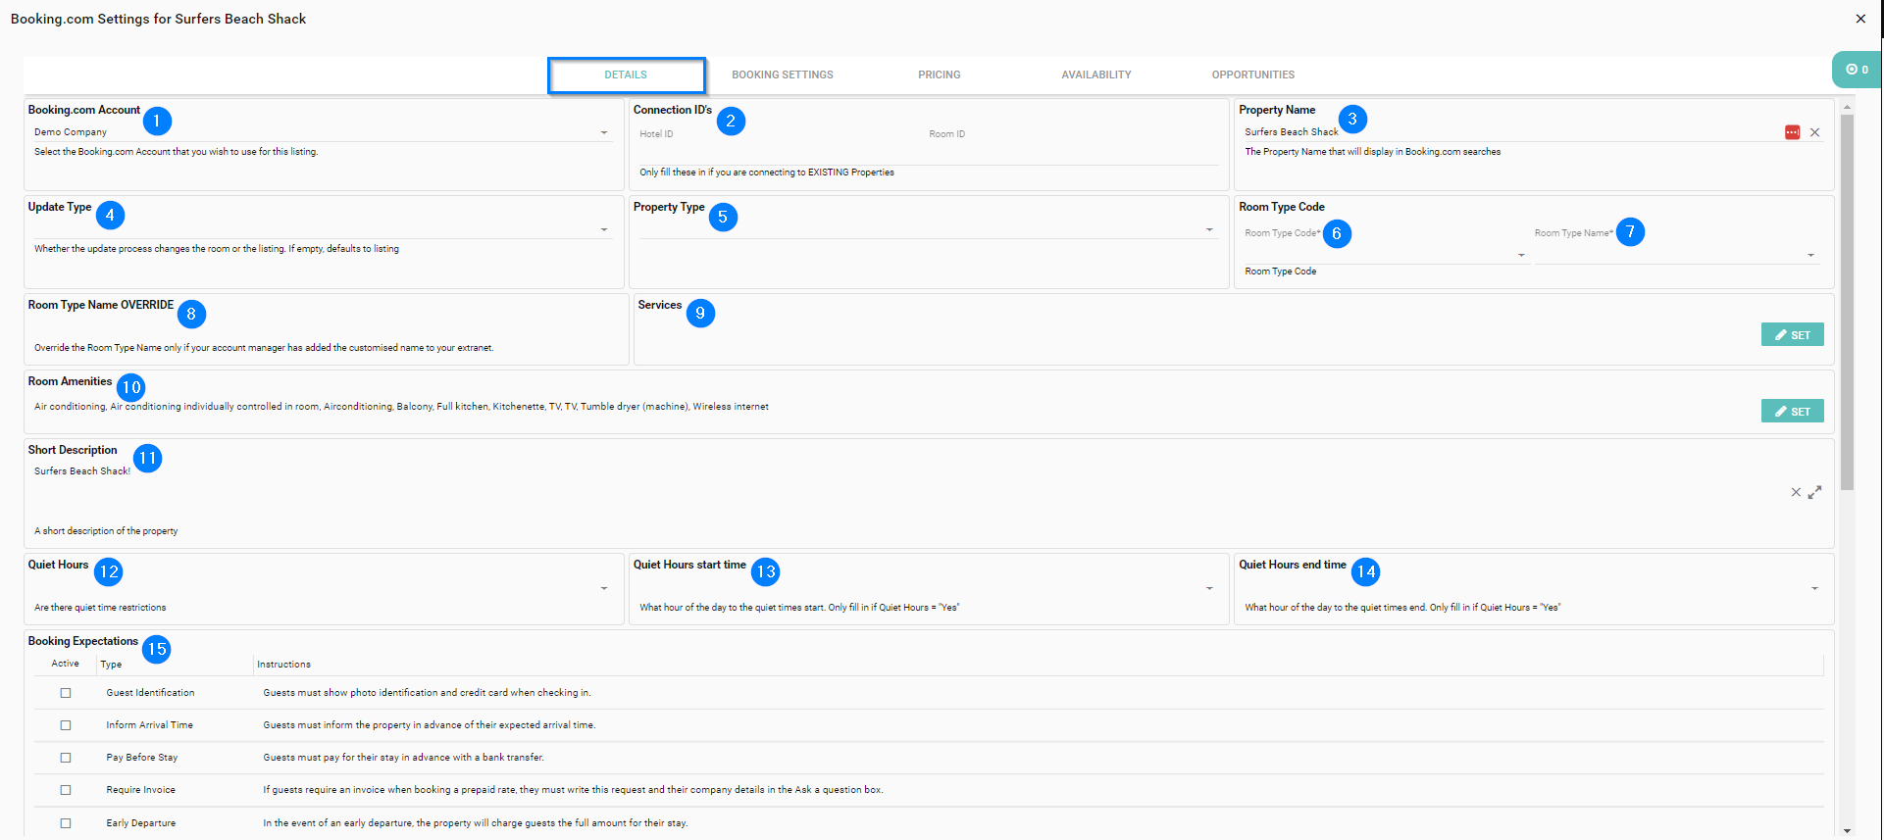This screenshot has height=840, width=1884.
Task: Open the Pricing tab
Action: coord(939,74)
